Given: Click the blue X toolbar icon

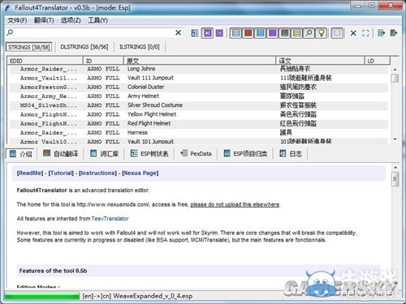Looking at the screenshot, I should tap(353, 33).
